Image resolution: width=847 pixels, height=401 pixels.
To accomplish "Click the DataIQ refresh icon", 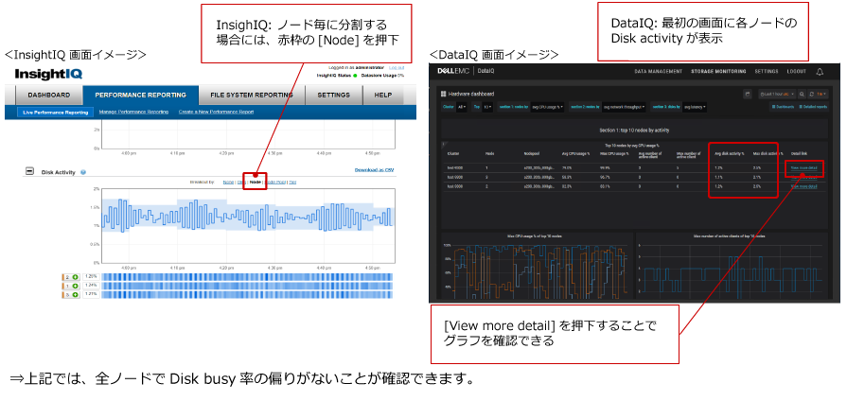I will click(811, 94).
